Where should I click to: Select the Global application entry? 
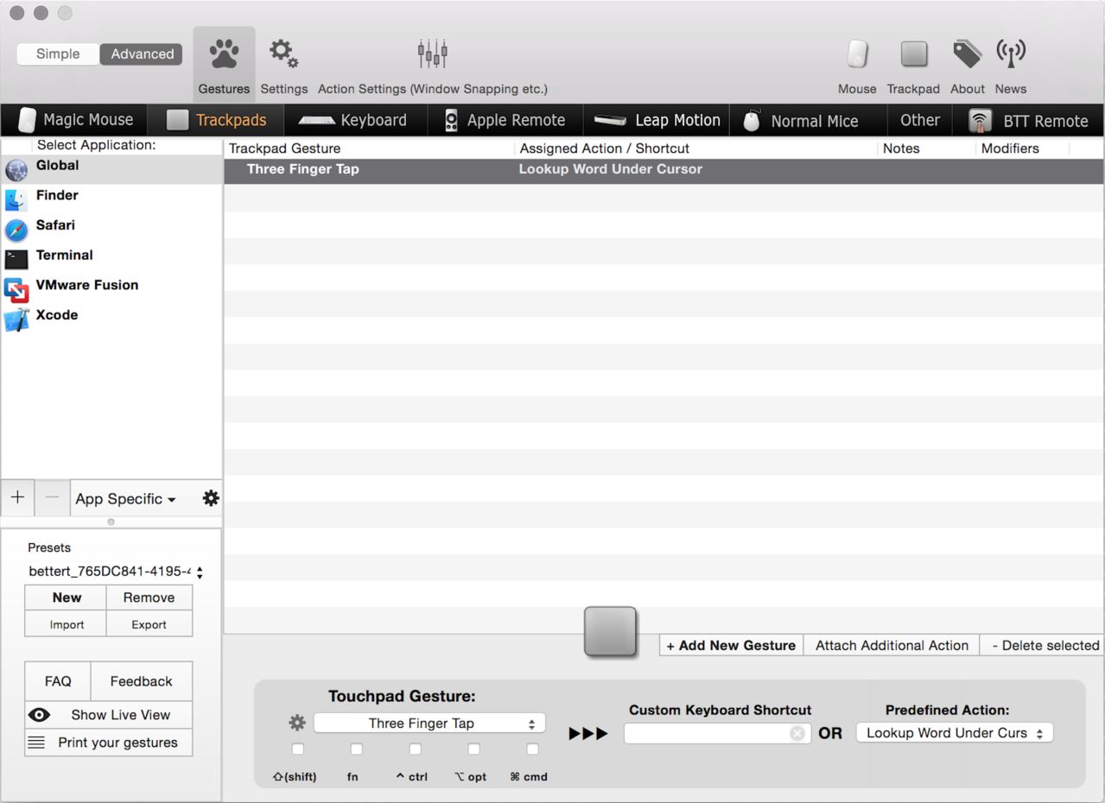(111, 169)
